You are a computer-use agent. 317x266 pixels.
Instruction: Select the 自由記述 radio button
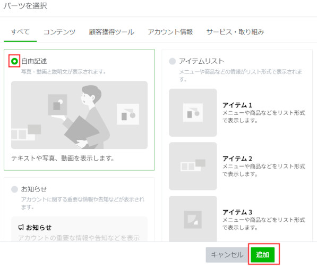pyautogui.click(x=14, y=61)
